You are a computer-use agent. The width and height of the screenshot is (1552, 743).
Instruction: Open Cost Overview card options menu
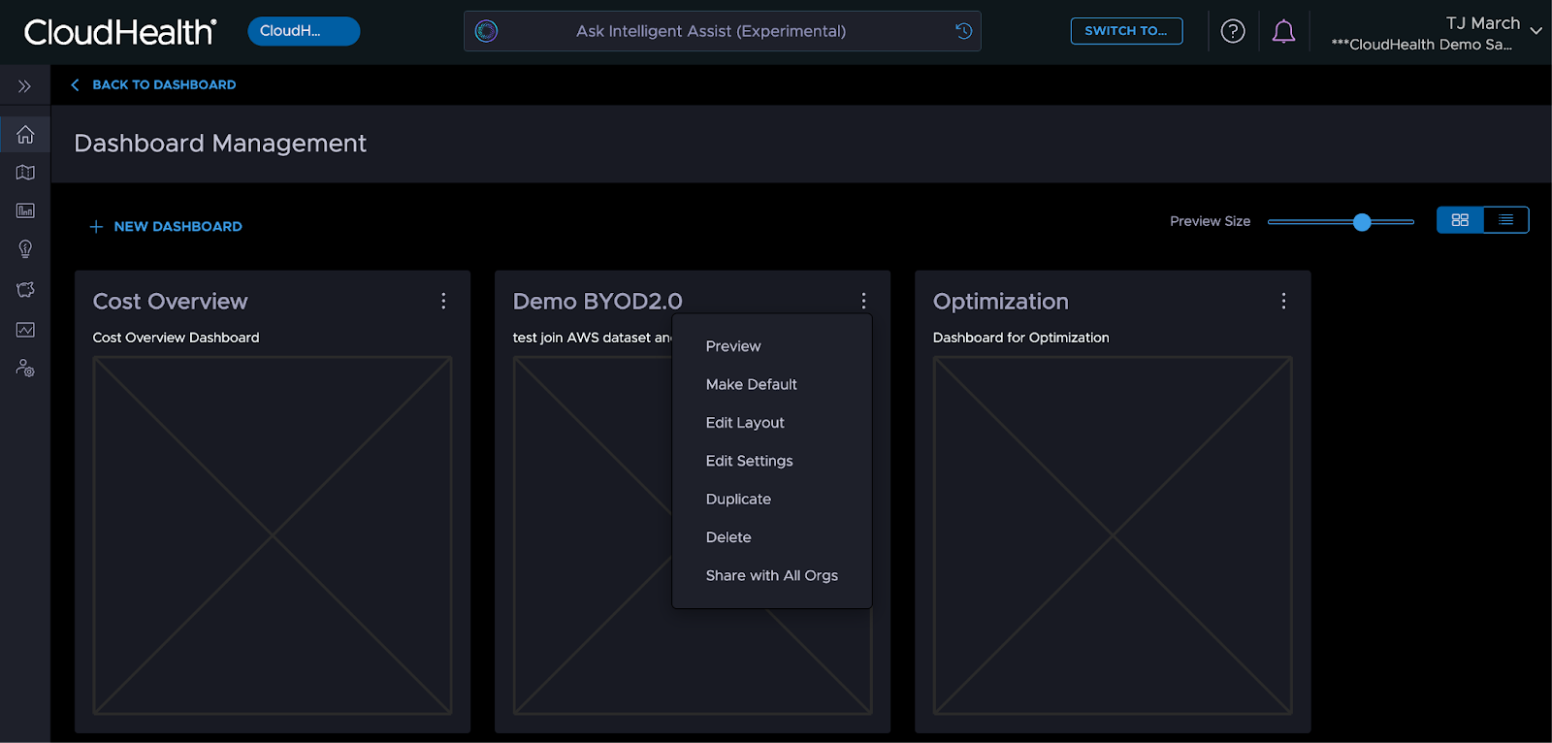[x=443, y=302]
